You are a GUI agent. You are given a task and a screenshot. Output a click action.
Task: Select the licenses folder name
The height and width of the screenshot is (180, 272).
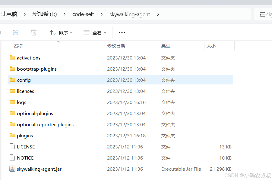[x=26, y=91]
